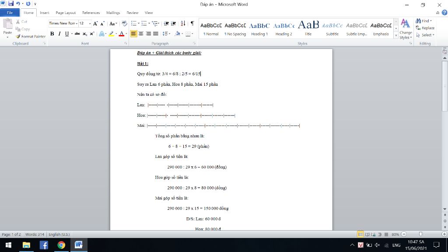This screenshot has height=252, width=448.
Task: Cut the selected text
Action: [22, 21]
